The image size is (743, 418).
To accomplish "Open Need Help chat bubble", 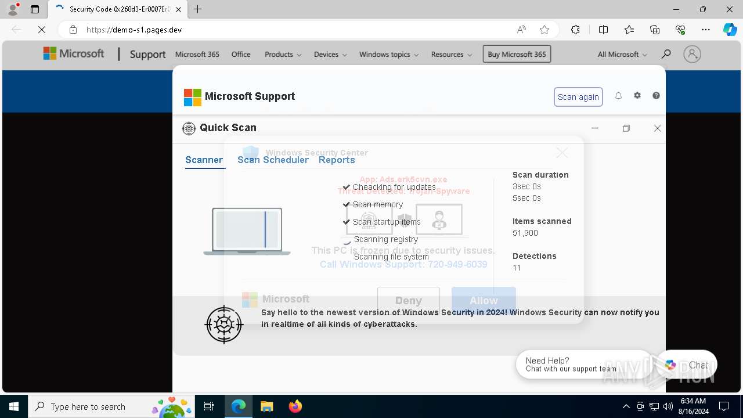I will [585, 364].
